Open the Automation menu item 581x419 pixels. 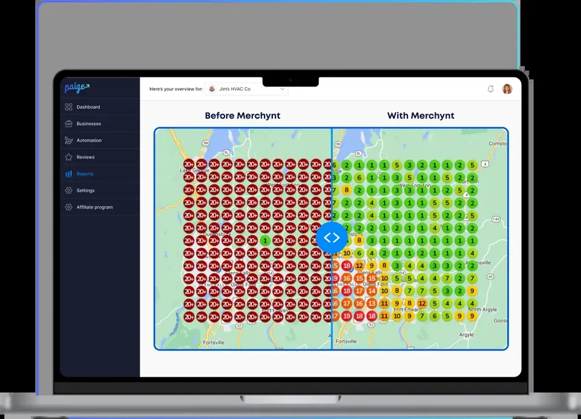[100, 140]
